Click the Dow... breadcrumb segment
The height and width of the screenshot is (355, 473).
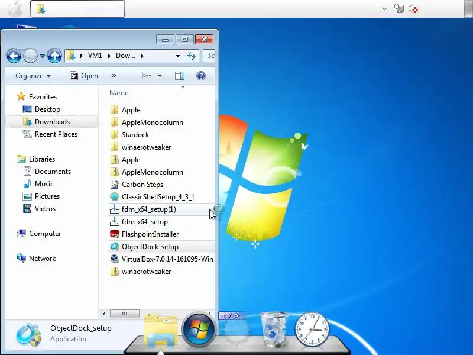pyautogui.click(x=125, y=56)
